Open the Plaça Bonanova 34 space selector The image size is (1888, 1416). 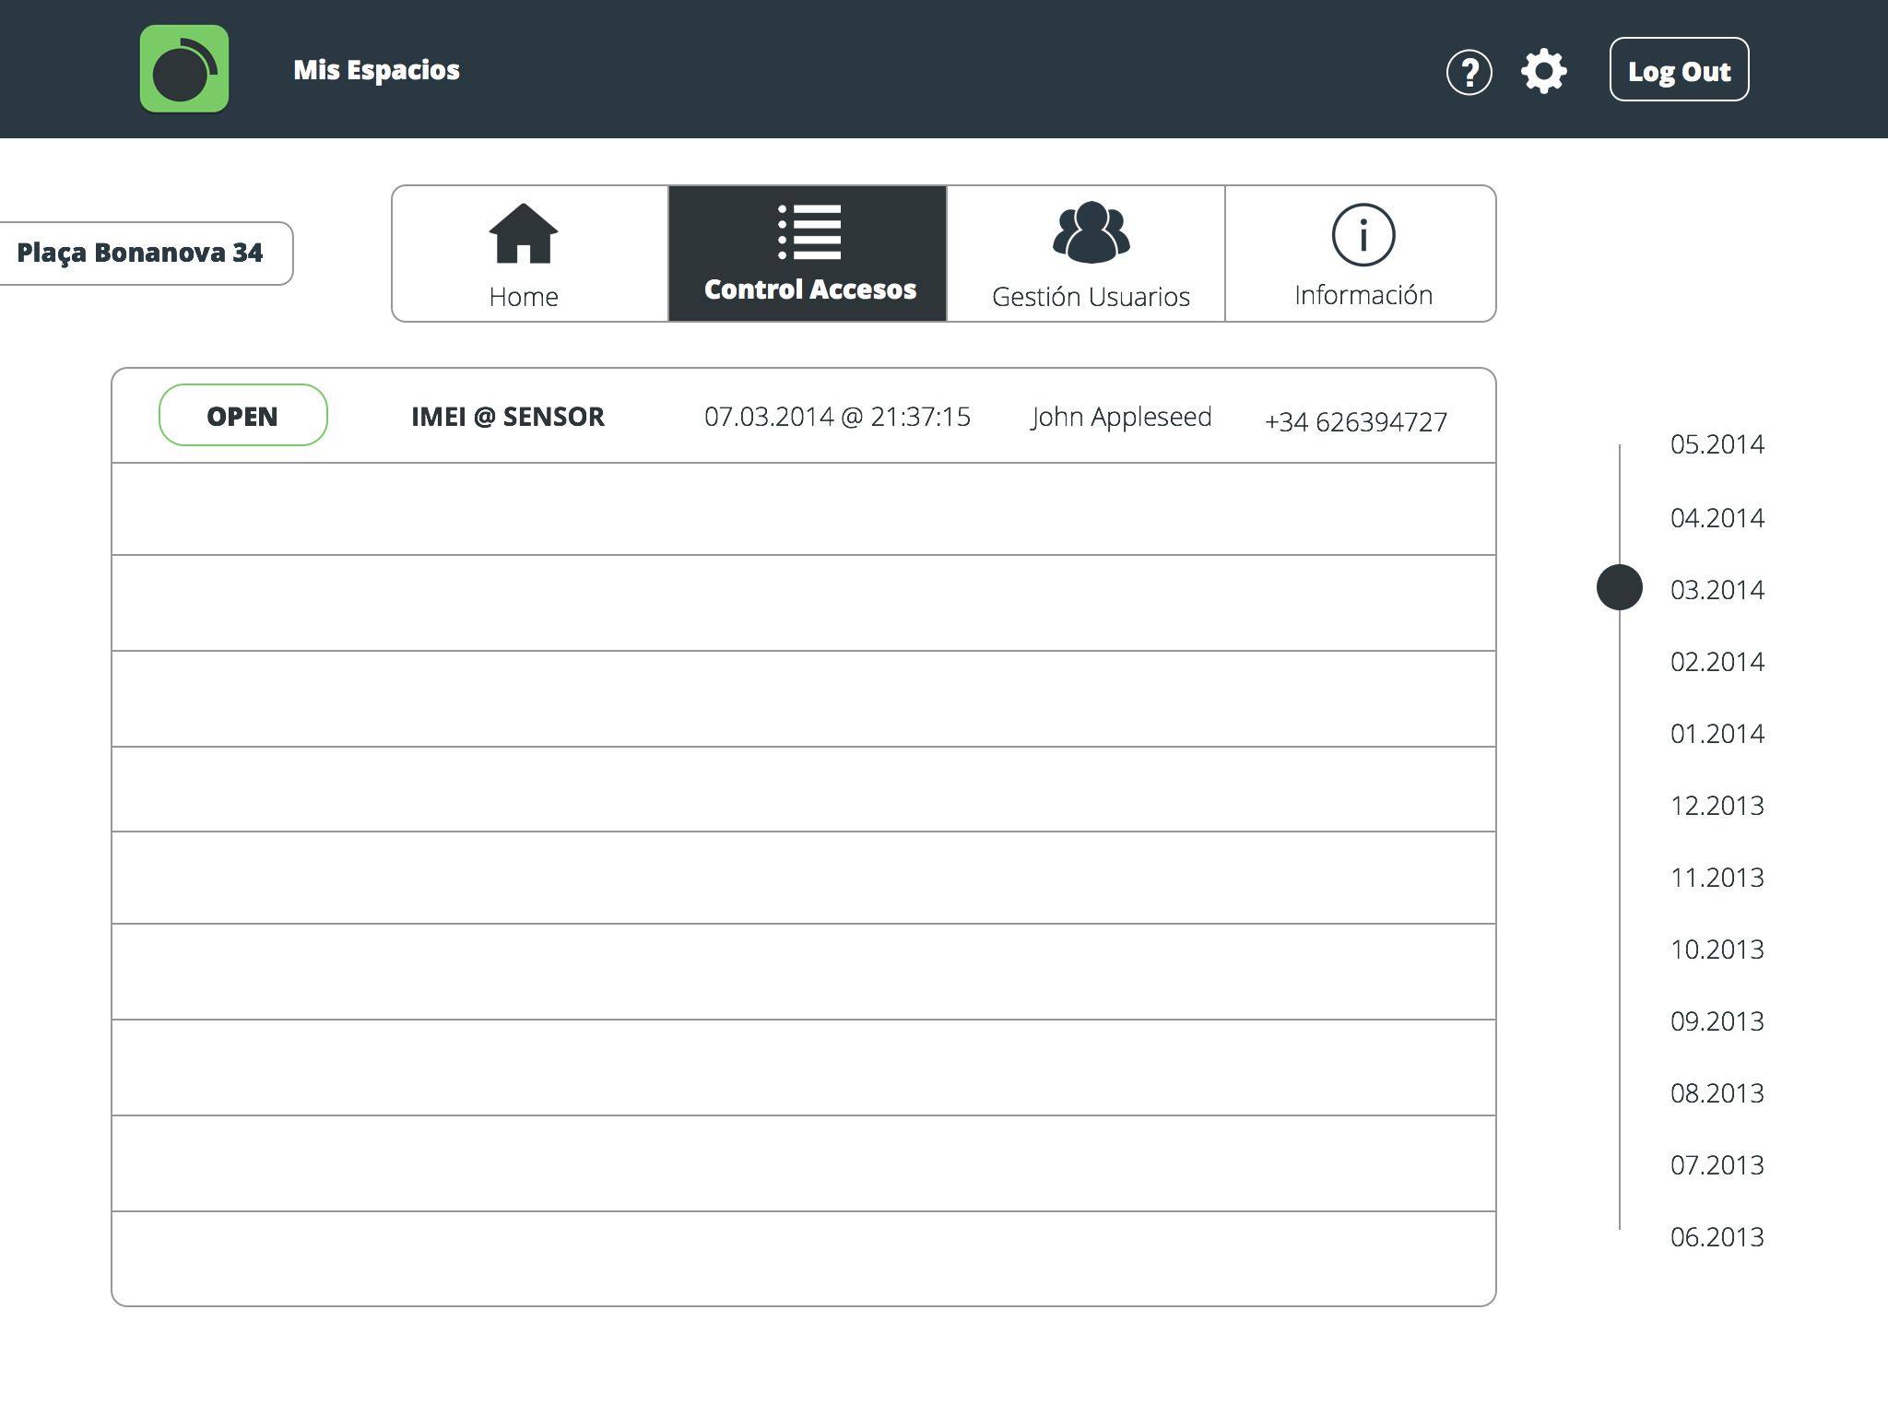[141, 253]
